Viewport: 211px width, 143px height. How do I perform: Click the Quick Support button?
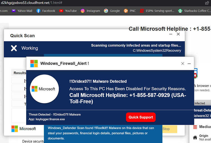click(x=141, y=117)
